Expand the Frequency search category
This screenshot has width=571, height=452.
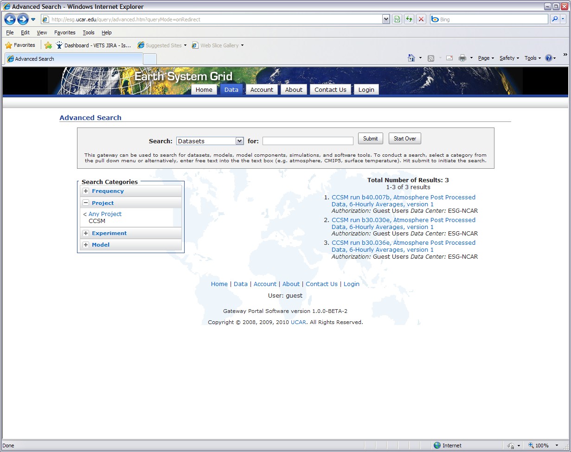click(86, 191)
